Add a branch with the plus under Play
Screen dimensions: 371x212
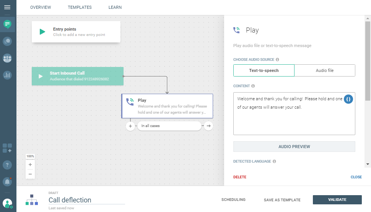point(130,126)
